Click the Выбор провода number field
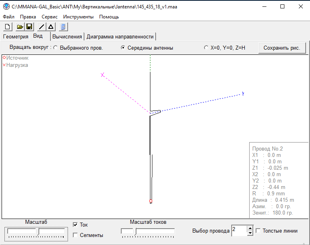The width and height of the screenshot is (310, 245). [239, 231]
